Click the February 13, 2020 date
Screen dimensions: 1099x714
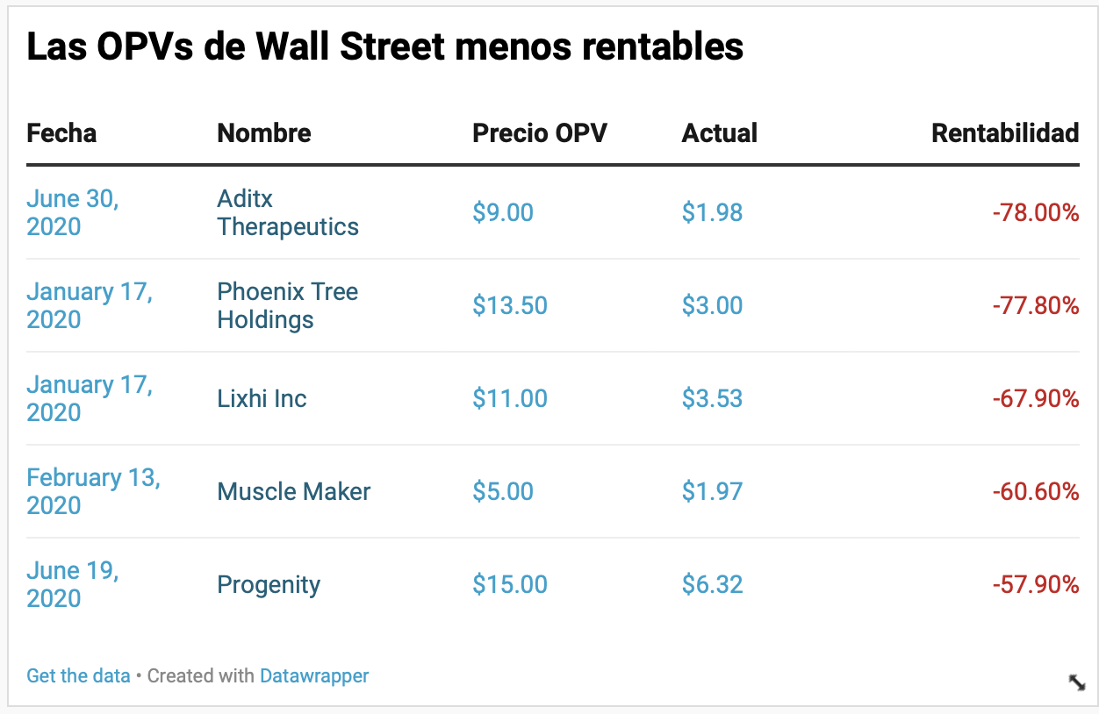click(x=93, y=492)
